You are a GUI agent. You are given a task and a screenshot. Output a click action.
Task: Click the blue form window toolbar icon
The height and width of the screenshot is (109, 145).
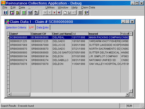tap(30, 13)
